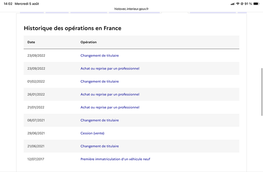Open Achat ou reprise par un professionnel 26/01/2022
Image resolution: width=263 pixels, height=172 pixels.
(x=110, y=94)
